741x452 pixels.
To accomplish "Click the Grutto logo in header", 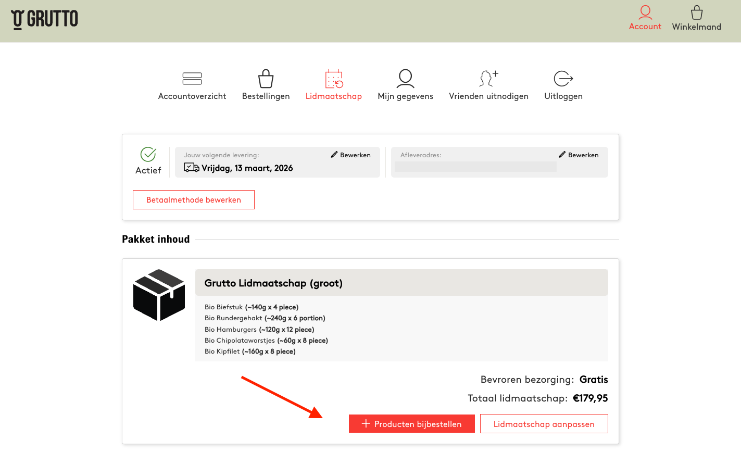I will (45, 19).
